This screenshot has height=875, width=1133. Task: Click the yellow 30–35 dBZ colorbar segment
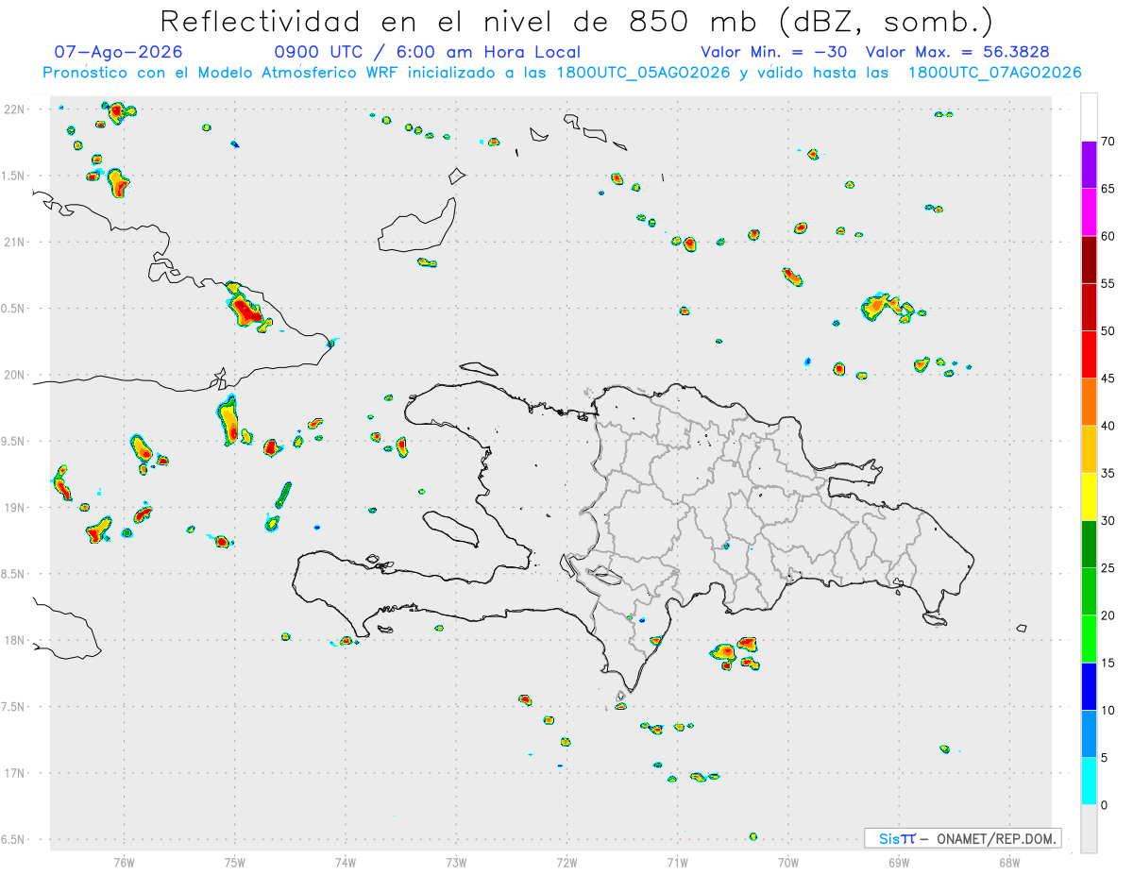coord(1089,496)
